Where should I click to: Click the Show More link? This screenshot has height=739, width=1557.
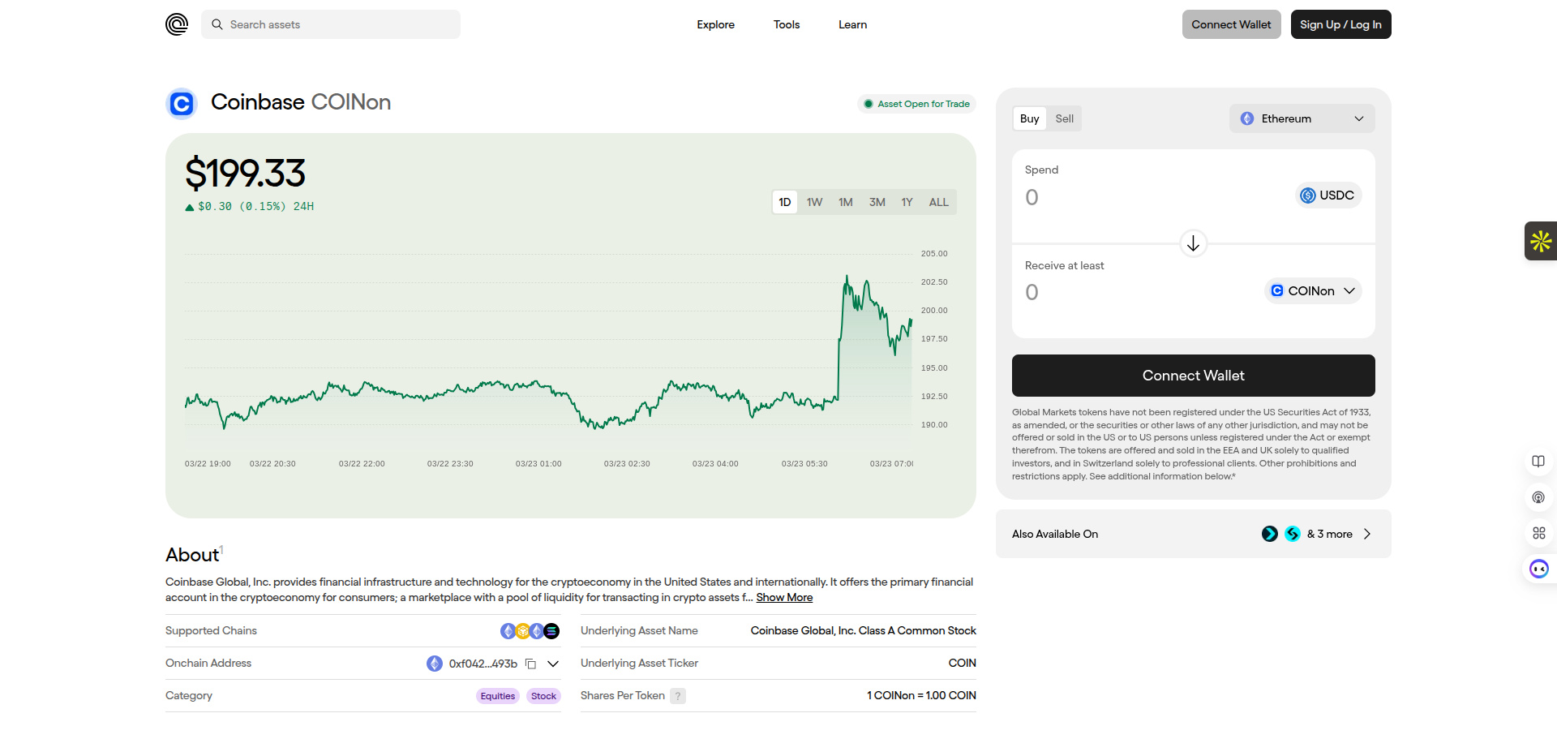point(784,597)
